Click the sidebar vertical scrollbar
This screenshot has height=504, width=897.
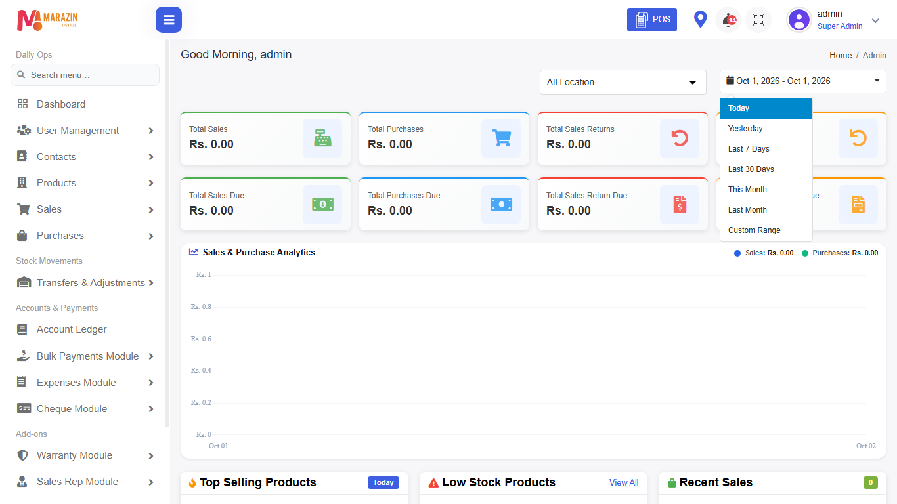tap(167, 233)
